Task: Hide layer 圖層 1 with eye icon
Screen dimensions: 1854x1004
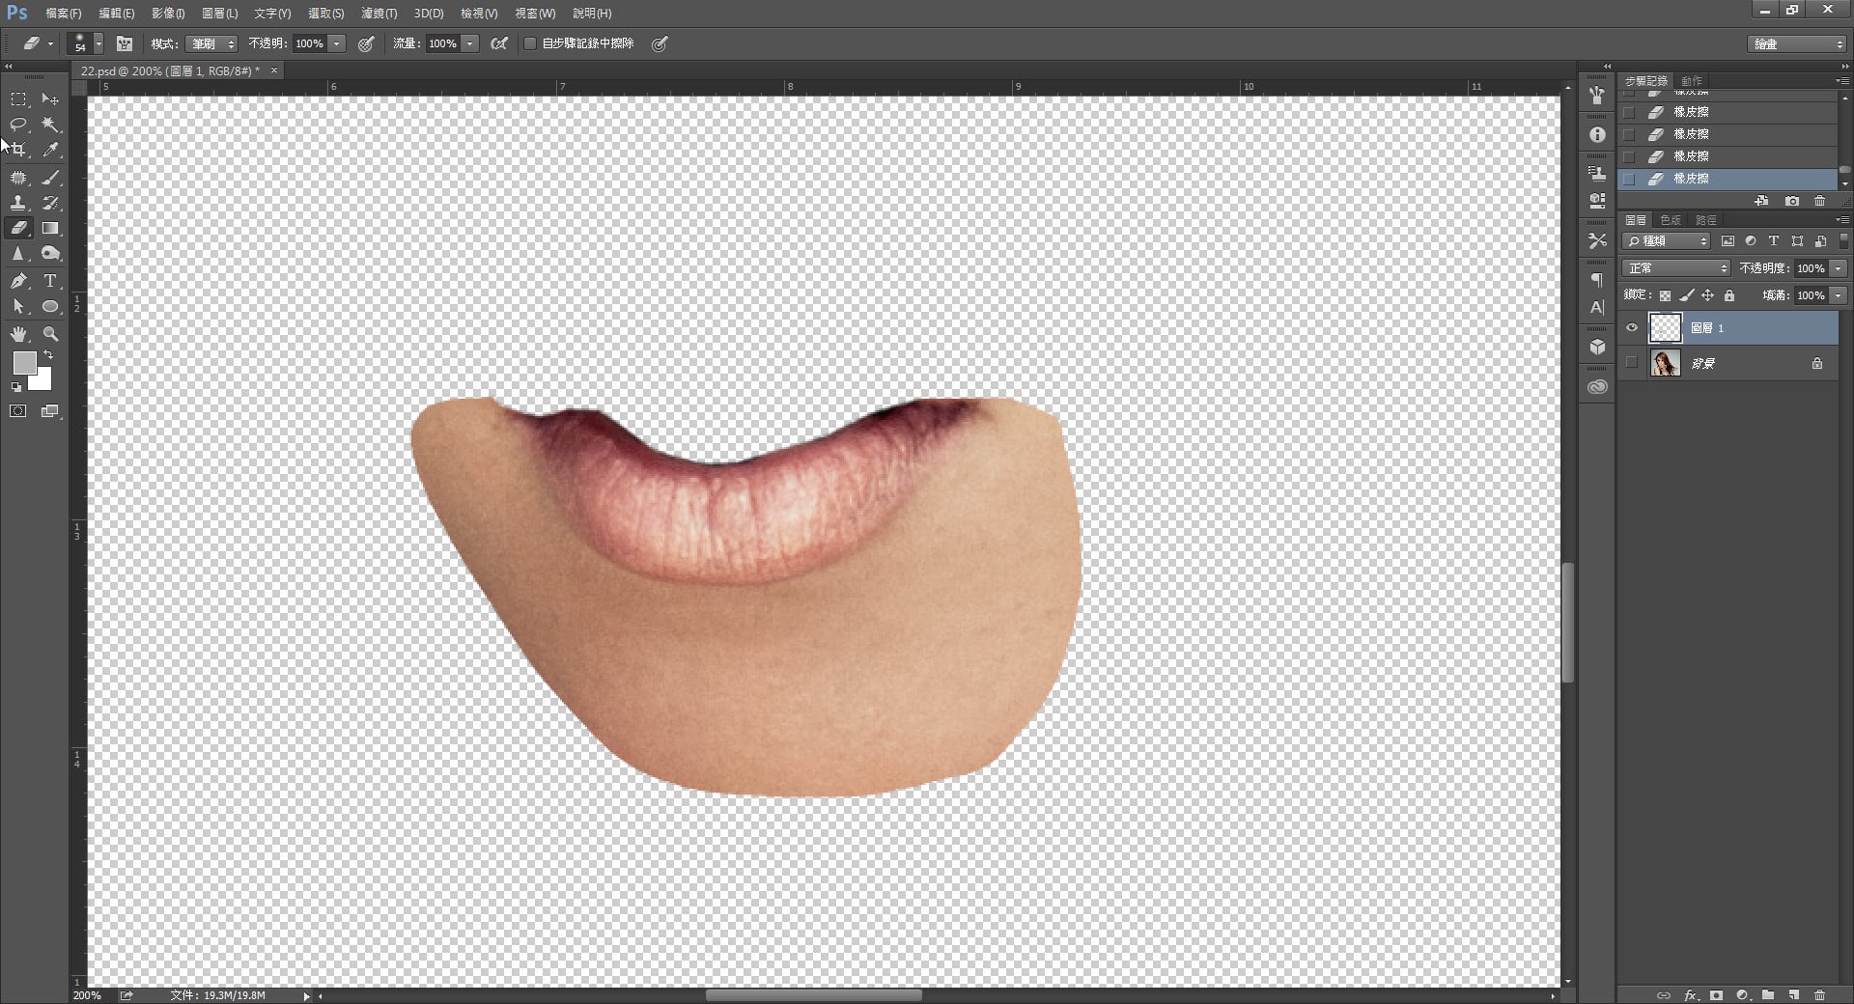Action: 1632,328
